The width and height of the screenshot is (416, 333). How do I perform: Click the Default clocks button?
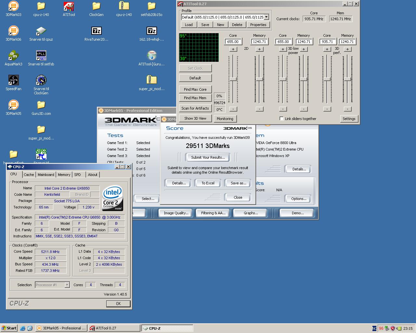tap(195, 78)
